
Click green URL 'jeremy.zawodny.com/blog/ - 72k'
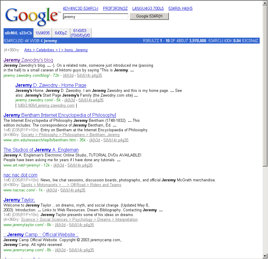(x=31, y=75)
